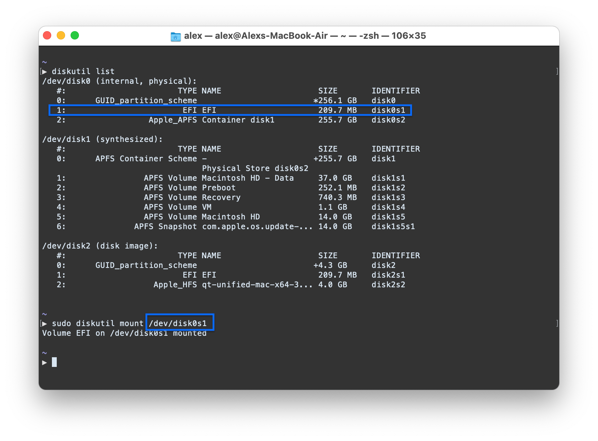Click identifier 'disk0s1' in the disk0 table
This screenshot has height=441, width=598.
click(x=388, y=110)
